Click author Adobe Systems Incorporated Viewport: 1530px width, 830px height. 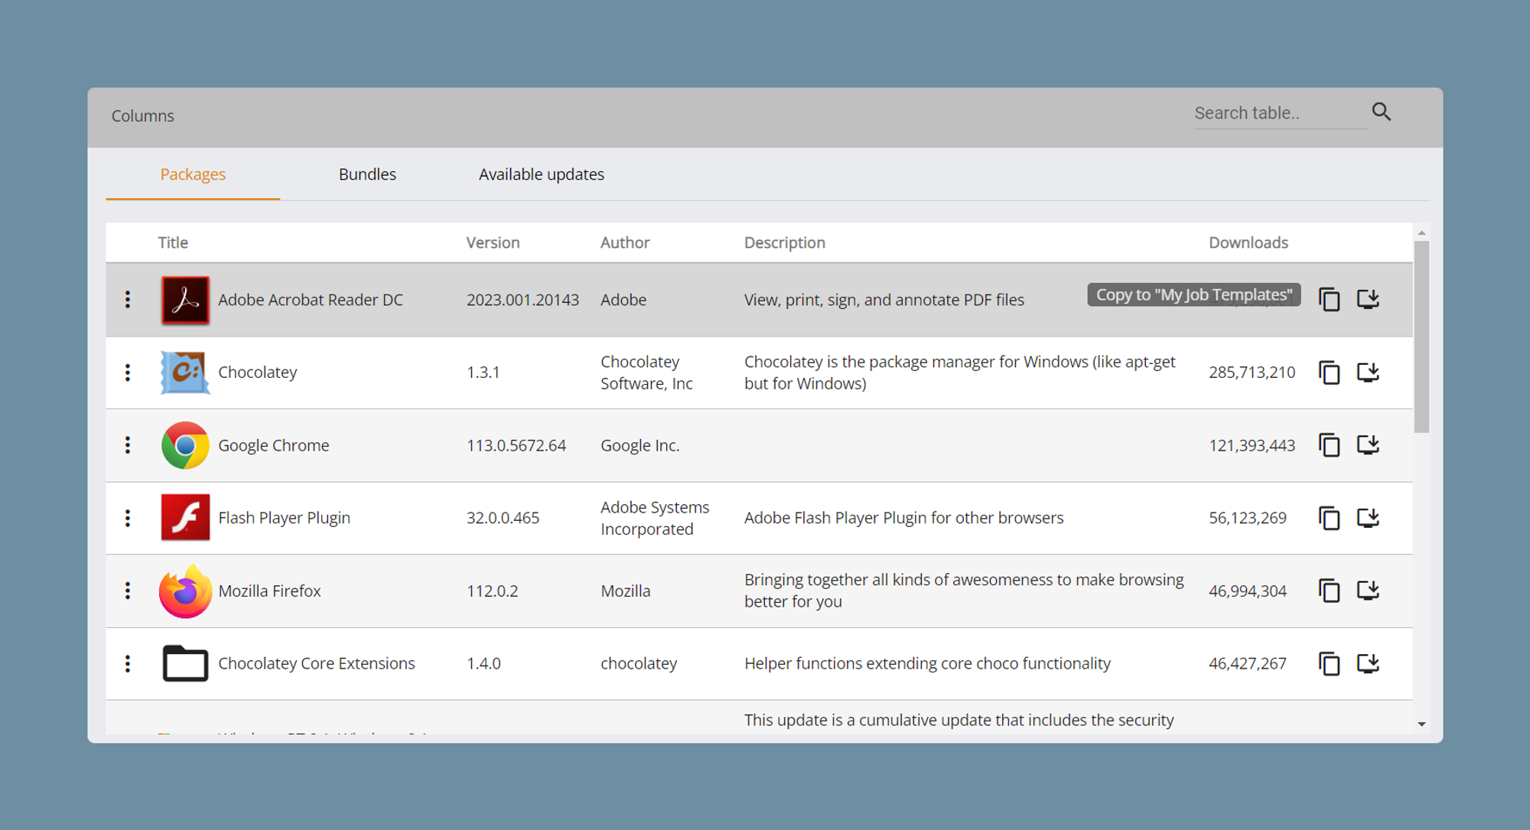tap(655, 518)
